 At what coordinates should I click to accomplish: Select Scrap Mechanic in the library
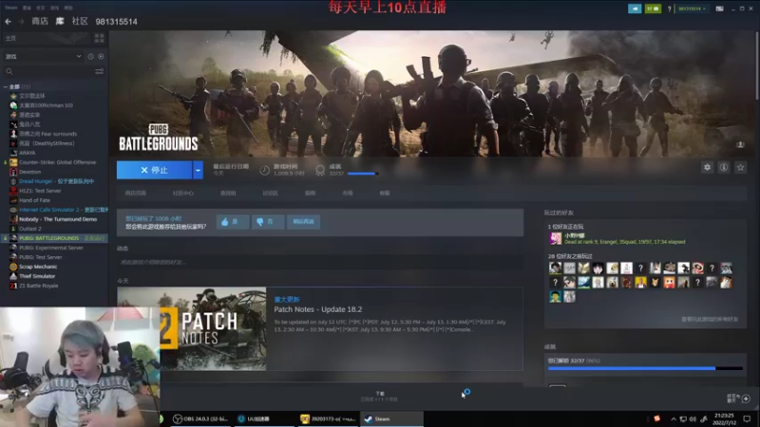[x=38, y=267]
